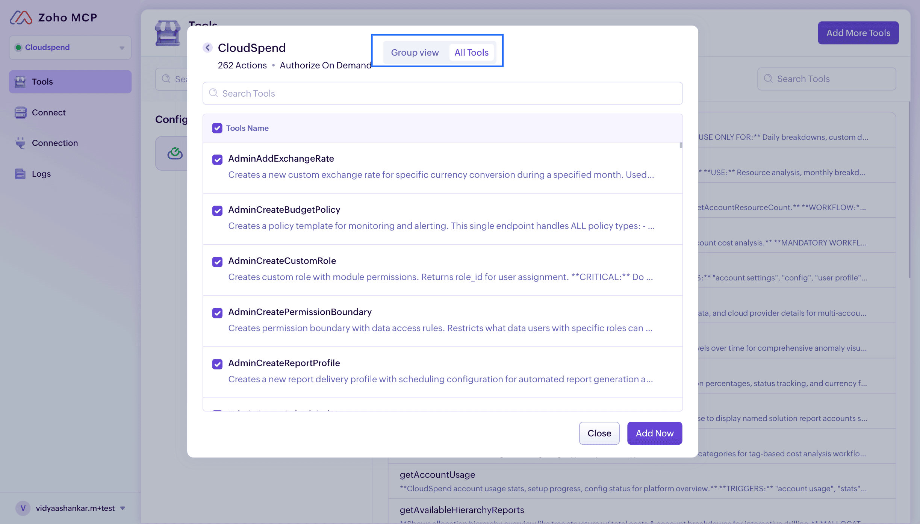
Task: Click the magnifier icon in dialog search
Action: (x=213, y=93)
